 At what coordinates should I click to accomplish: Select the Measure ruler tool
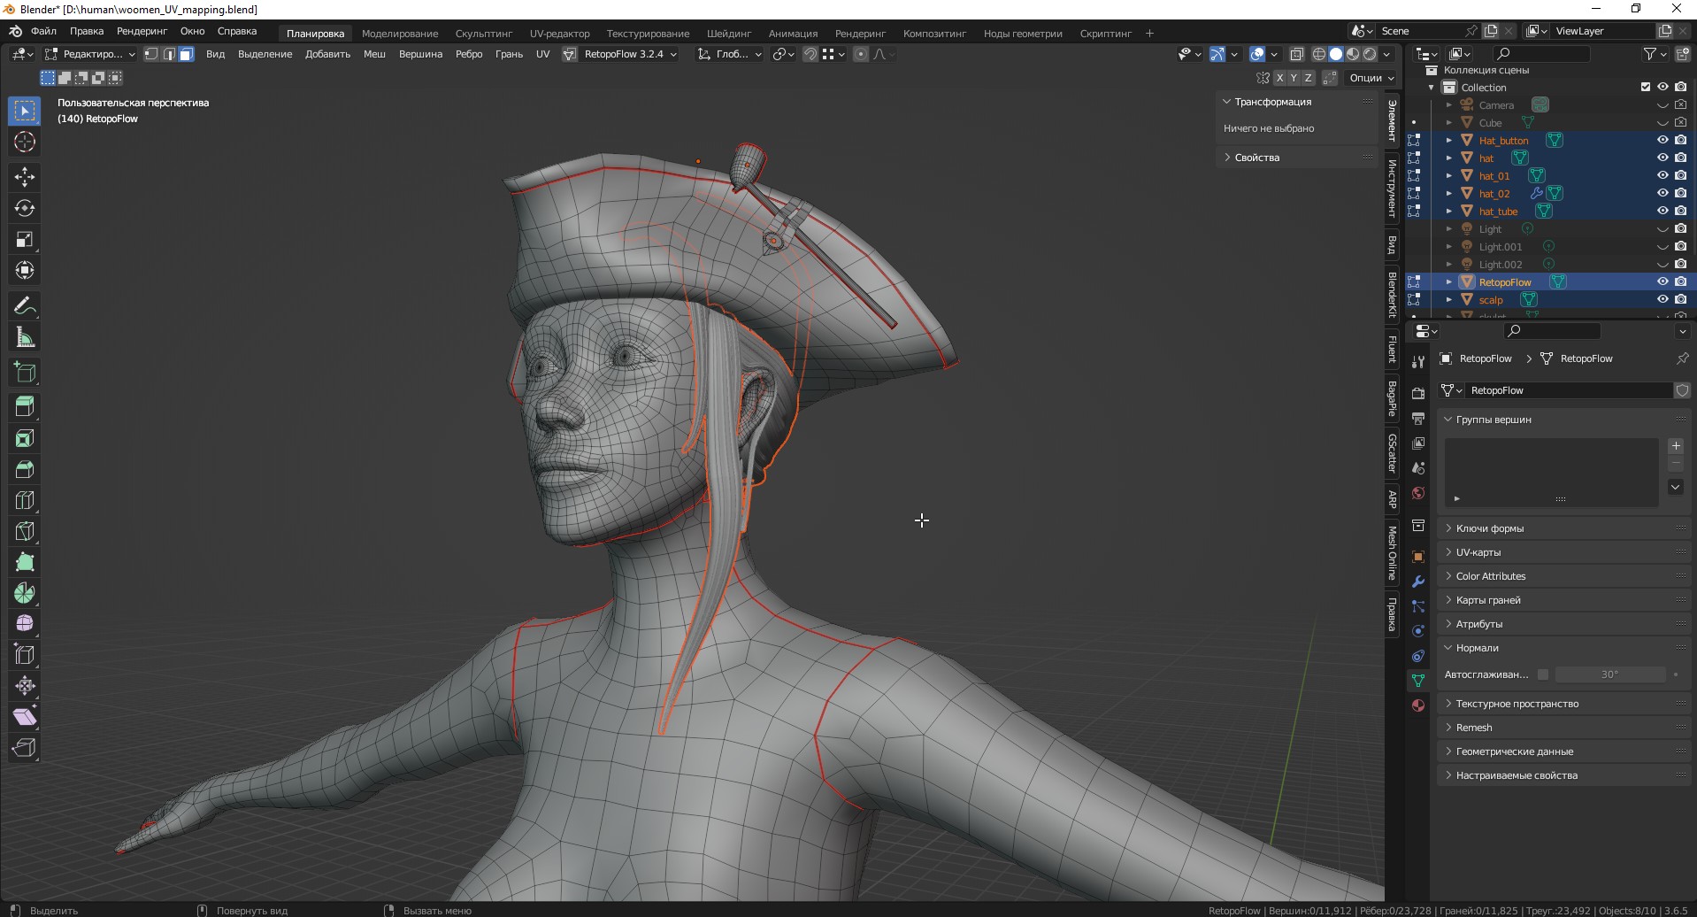coord(25,338)
